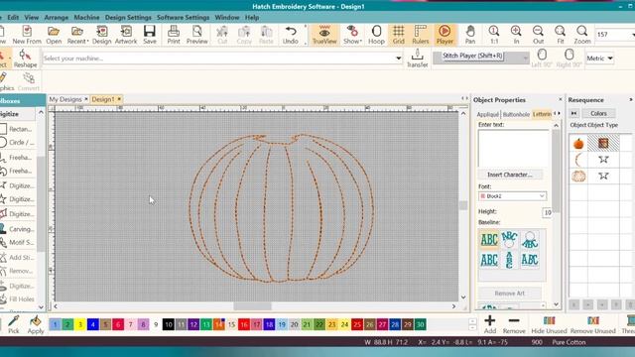
Task: Insert Artwork from the toolbar
Action: pos(126,35)
